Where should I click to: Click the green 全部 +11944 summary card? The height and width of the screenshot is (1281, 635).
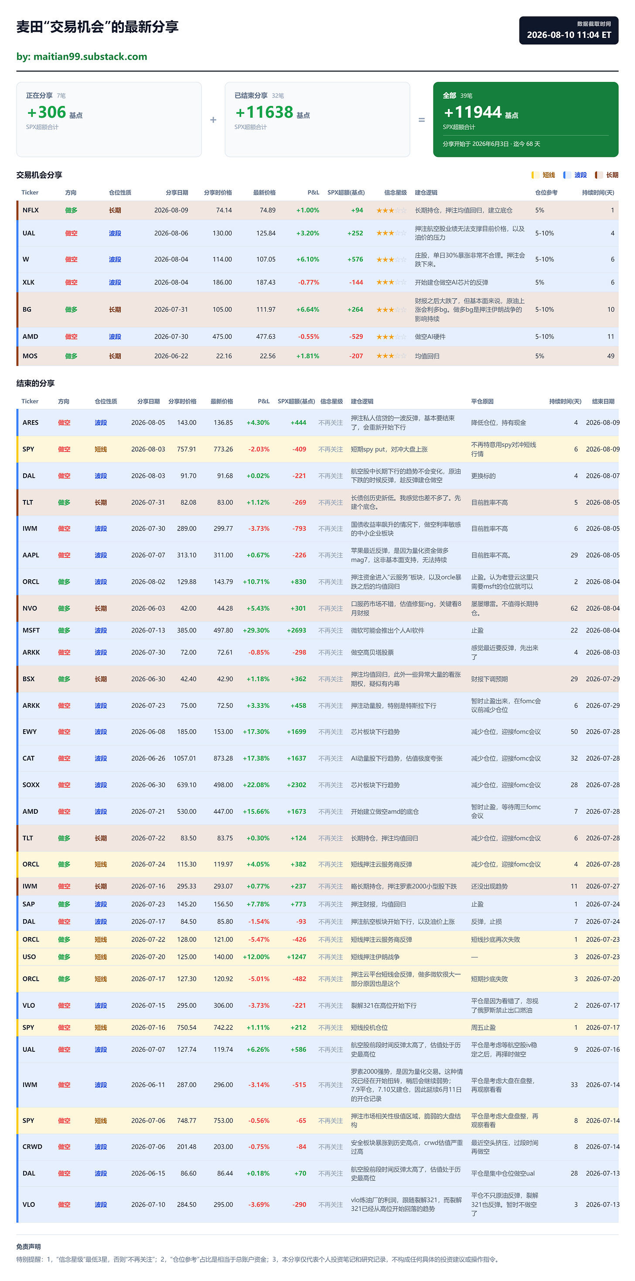click(526, 119)
